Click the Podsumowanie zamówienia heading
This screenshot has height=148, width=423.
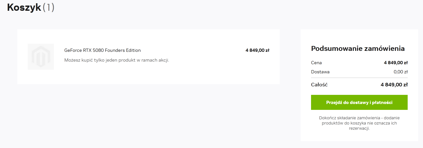pos(358,49)
